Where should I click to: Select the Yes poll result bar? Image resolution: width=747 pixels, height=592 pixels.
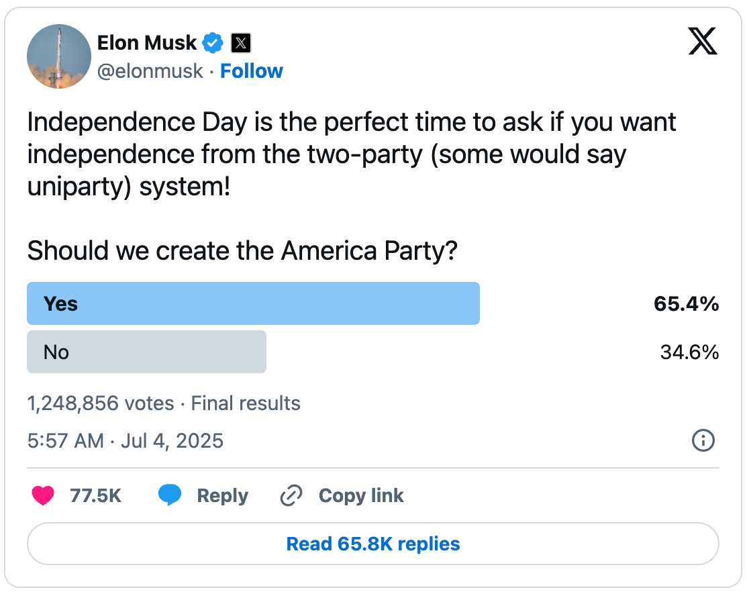click(x=253, y=303)
